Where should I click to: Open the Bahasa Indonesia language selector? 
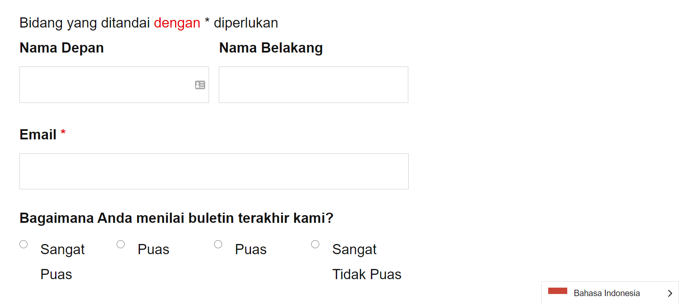[x=607, y=293]
